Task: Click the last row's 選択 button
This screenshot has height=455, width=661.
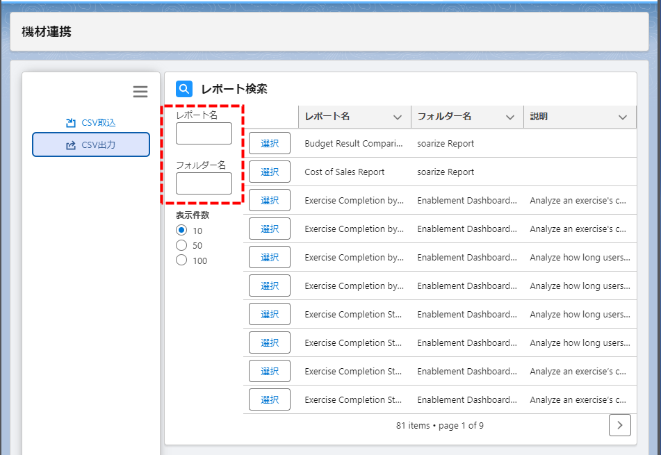Action: coord(270,400)
